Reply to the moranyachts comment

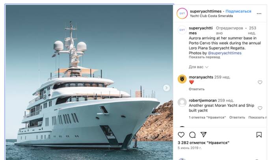point(197,89)
